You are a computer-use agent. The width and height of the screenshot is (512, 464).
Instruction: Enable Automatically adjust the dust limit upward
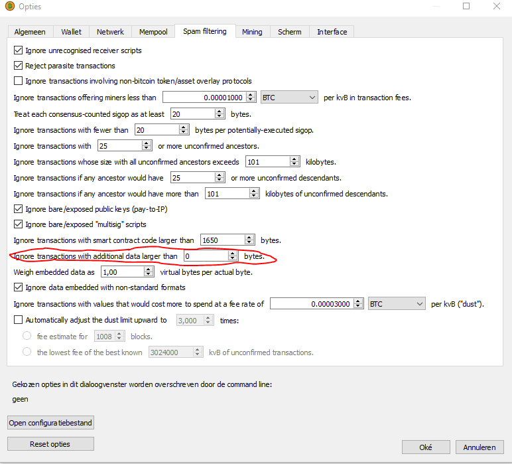click(x=19, y=320)
